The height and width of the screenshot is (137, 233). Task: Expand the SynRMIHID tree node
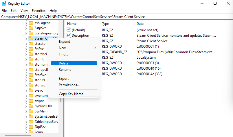(26, 106)
